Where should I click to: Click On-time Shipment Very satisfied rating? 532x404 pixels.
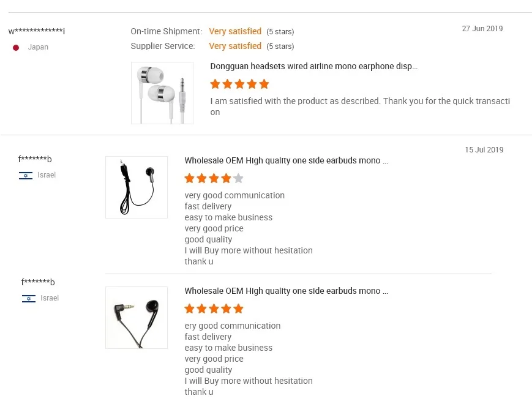(x=235, y=31)
